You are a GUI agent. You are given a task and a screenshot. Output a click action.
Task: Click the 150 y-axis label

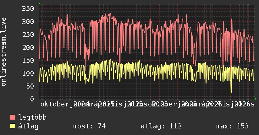pos(28,60)
